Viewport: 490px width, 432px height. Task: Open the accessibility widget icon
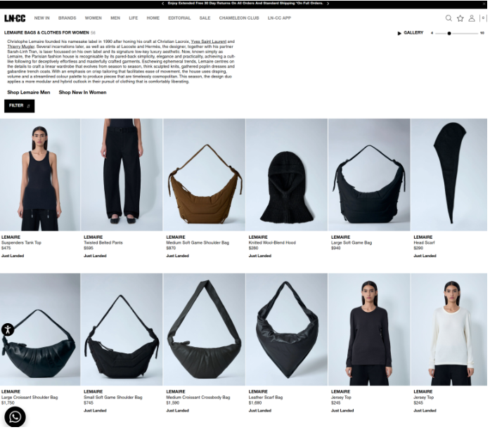point(8,329)
